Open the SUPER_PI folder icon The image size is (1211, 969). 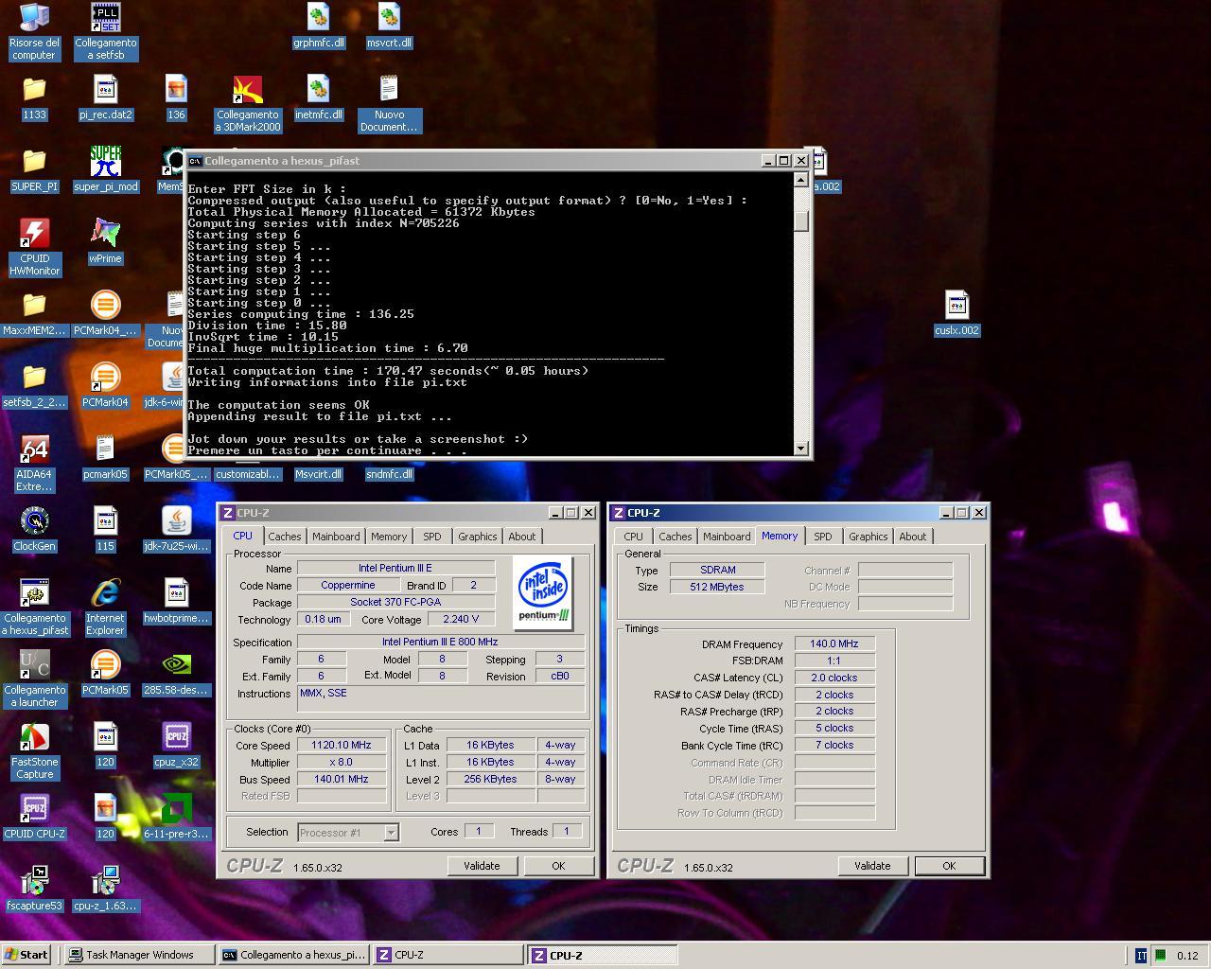(x=34, y=170)
